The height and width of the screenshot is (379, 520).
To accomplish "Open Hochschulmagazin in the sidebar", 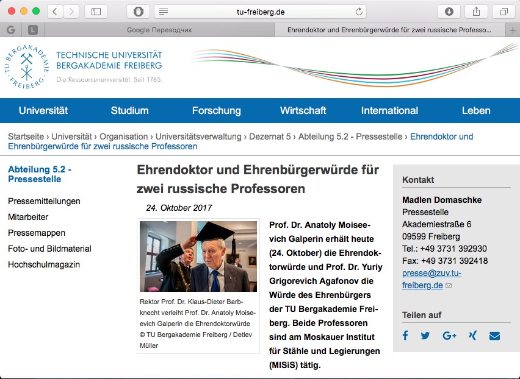I will (44, 264).
